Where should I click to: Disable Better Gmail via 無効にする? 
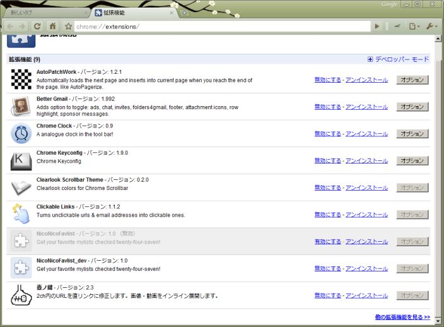[327, 107]
